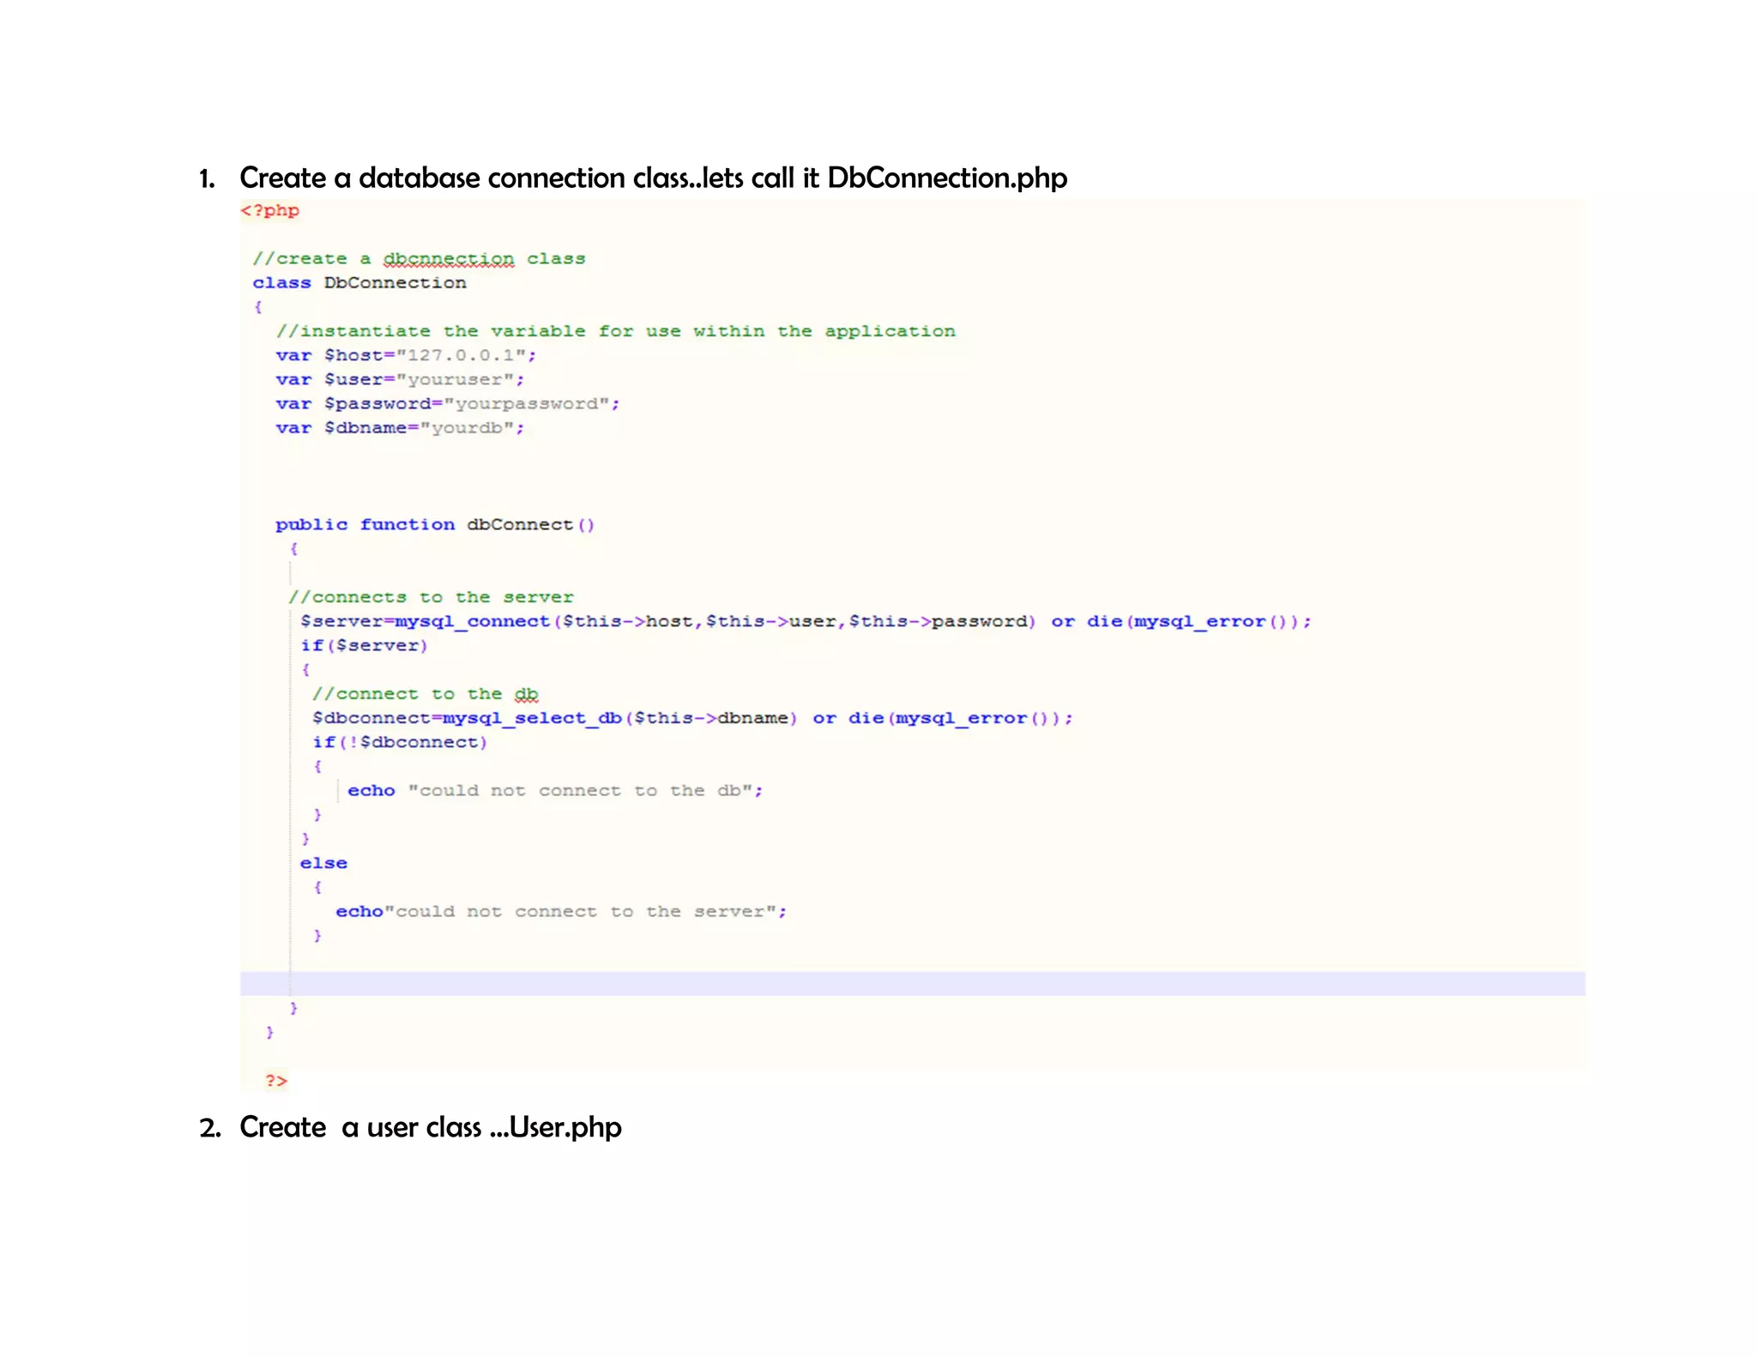Viewport: 1757px width, 1357px height.
Task: Click the '$server=mysql_connect' statement line
Action: point(806,621)
